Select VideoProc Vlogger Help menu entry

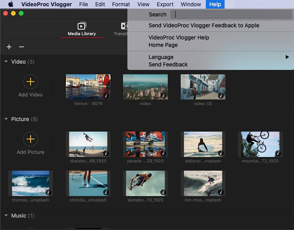pyautogui.click(x=179, y=38)
